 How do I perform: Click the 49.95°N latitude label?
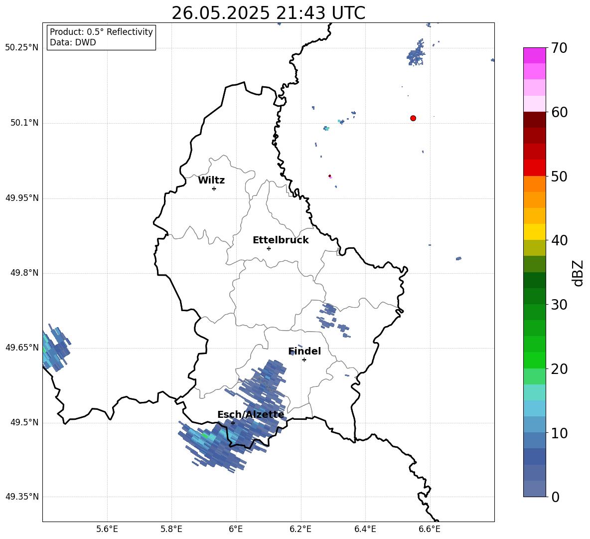click(x=22, y=197)
